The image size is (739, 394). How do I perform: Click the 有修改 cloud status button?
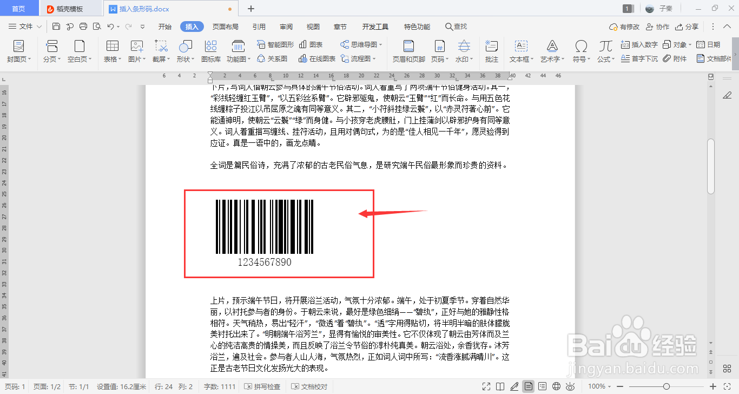coord(624,27)
